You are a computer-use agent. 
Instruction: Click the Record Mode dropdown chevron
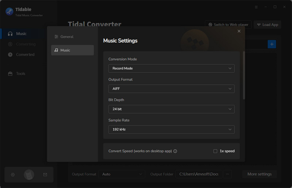click(x=230, y=68)
